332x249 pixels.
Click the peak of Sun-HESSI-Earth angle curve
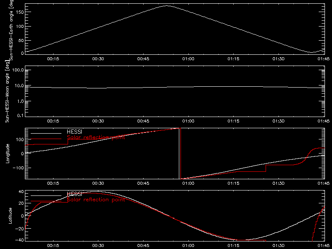coord(167,6)
